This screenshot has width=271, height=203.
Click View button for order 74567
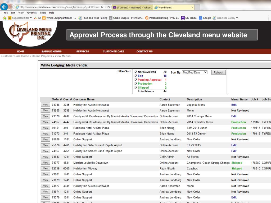coord(46,122)
